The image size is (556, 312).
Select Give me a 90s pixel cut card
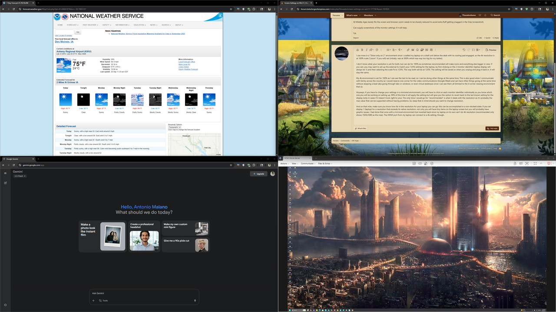pos(185,244)
